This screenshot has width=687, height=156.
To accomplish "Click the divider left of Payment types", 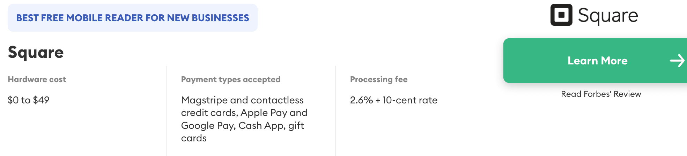I will (x=167, y=111).
